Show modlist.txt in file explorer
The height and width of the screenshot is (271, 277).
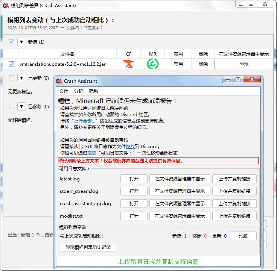point(180,216)
